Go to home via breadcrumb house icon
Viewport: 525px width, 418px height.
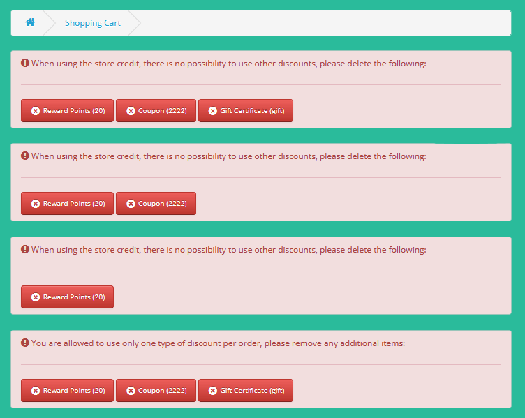30,22
